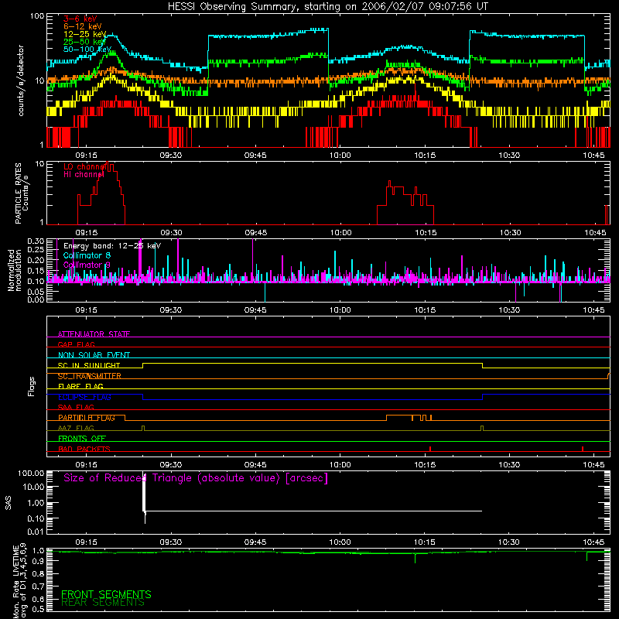619x619 pixels.
Task: Click the NON_SOLAR_EVENT flag label
Action: pyautogui.click(x=94, y=355)
